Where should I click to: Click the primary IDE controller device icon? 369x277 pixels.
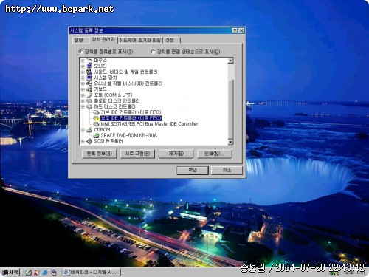96,112
